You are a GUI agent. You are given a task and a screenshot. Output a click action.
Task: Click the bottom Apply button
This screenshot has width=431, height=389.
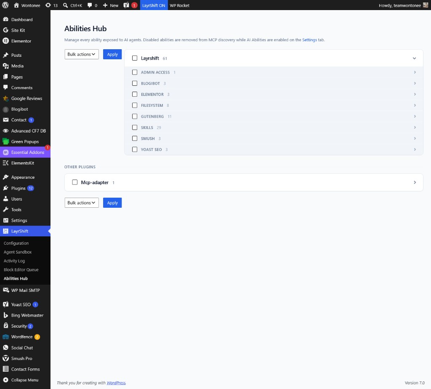pos(112,203)
